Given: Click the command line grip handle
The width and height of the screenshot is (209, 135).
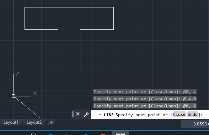Looking at the screenshot, I should tap(73, 114).
